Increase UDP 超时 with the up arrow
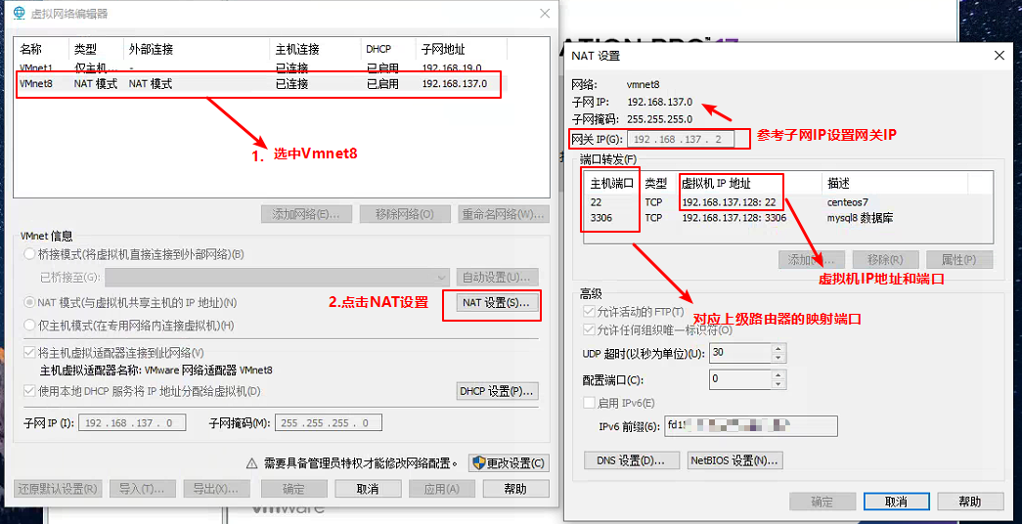The height and width of the screenshot is (524, 1022). [778, 349]
